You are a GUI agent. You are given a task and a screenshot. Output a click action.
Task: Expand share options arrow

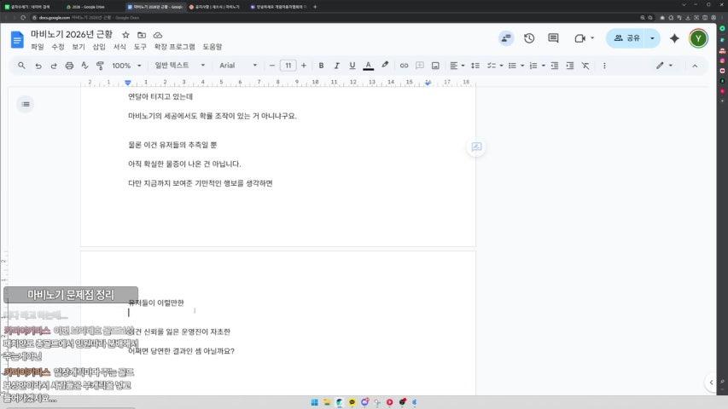[x=652, y=38]
